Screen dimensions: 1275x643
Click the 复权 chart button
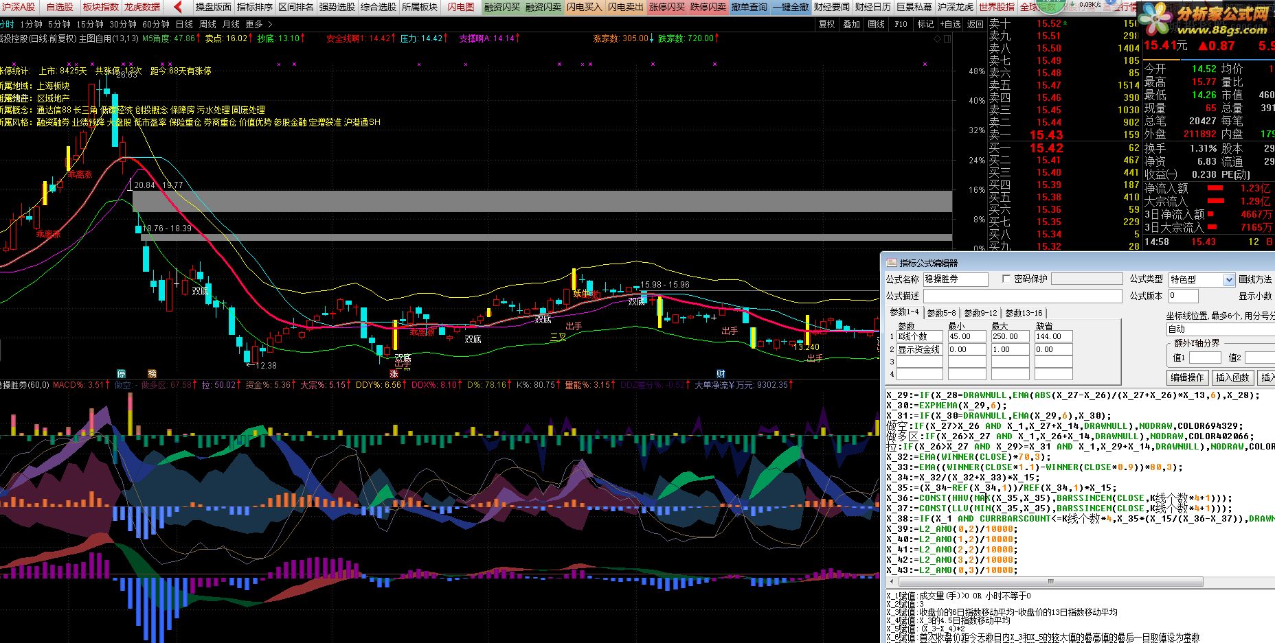[x=827, y=24]
